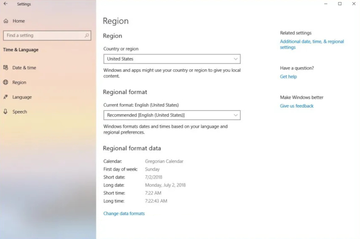
Task: Select the Language sidebar item
Action: pyautogui.click(x=22, y=97)
